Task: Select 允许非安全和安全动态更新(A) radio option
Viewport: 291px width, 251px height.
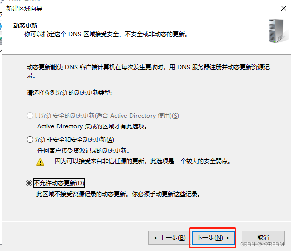Action: [x=30, y=140]
